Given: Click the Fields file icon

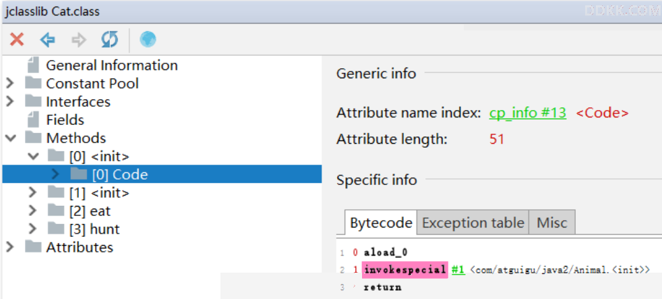Looking at the screenshot, I should coord(33,119).
